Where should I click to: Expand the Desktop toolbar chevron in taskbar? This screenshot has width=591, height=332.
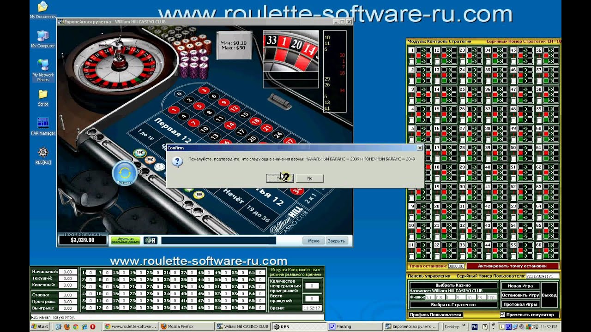tap(464, 326)
